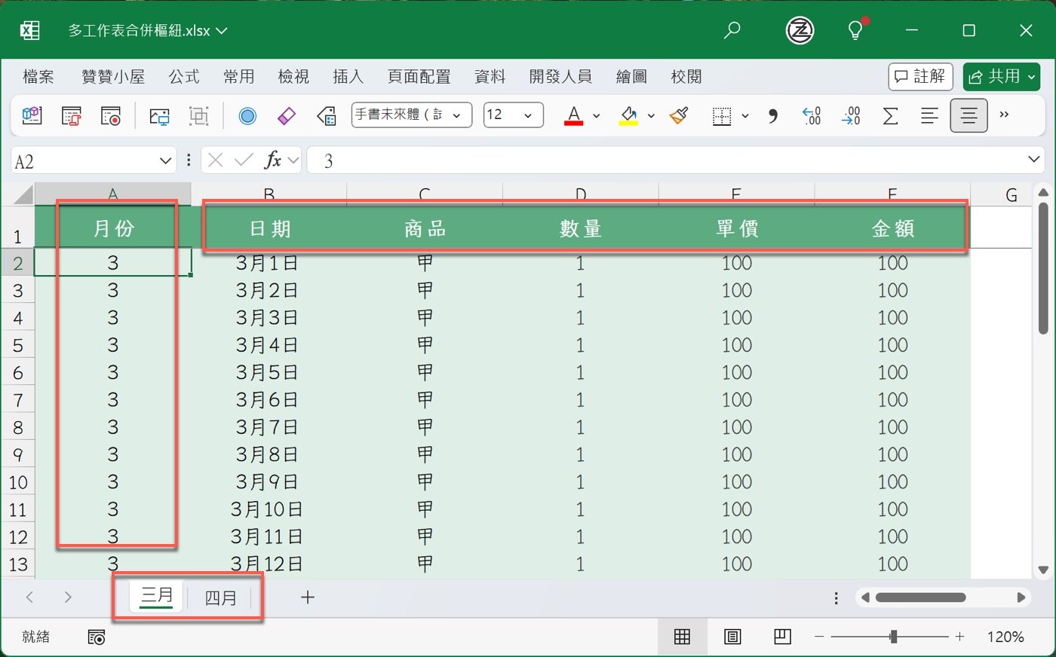The height and width of the screenshot is (657, 1056).
Task: Open font color dropdown arrow
Action: click(597, 116)
